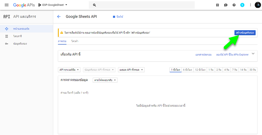Open the ตามโค้ดตอบกลับ response code dropdown
Viewport: 262px width, 135px height.
click(x=105, y=80)
